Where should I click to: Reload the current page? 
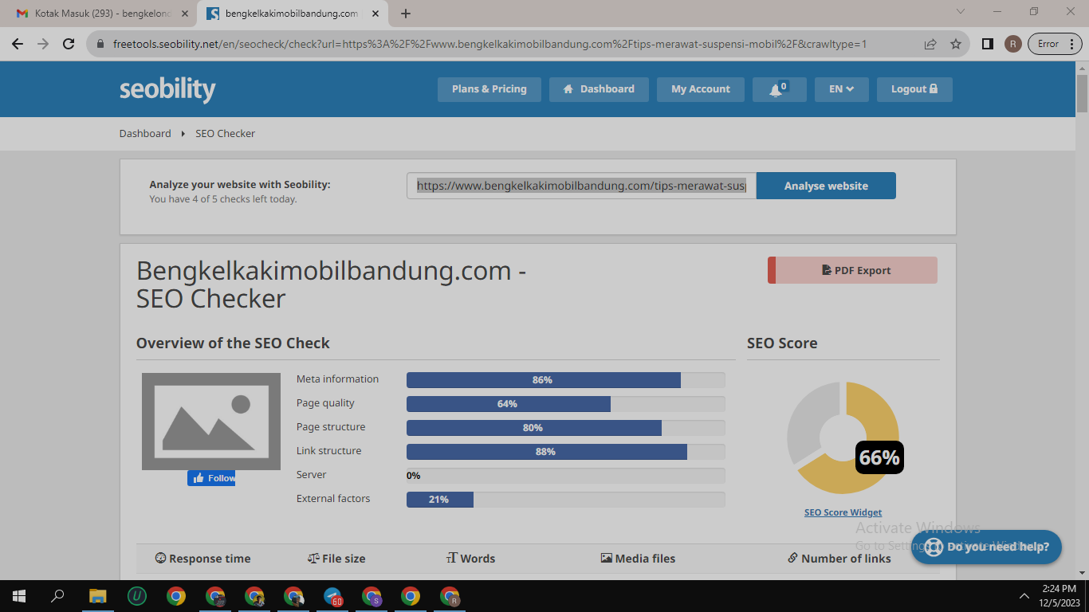point(69,44)
